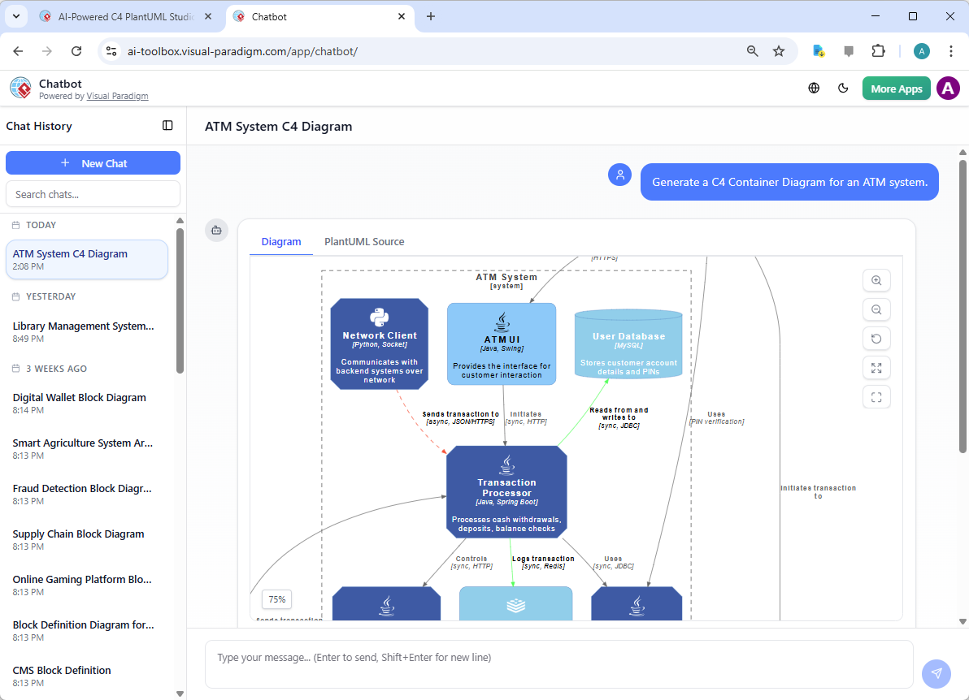Collapse the TODAY chat group
This screenshot has height=700, width=969.
coord(39,225)
